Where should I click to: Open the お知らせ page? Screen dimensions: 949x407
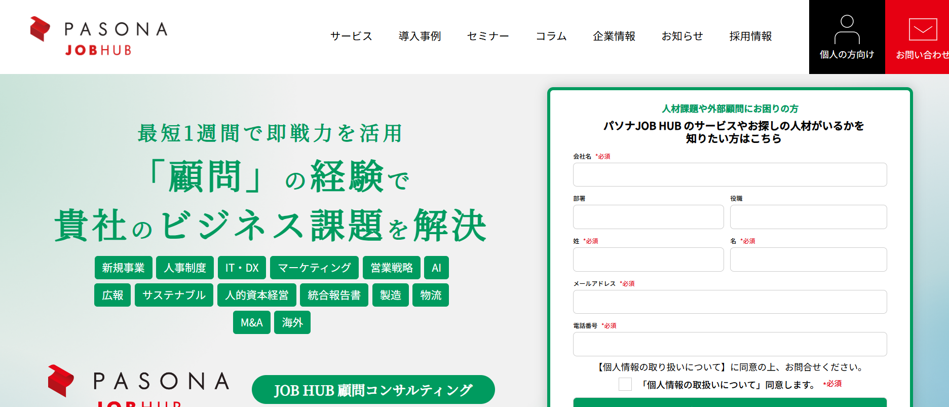[682, 36]
